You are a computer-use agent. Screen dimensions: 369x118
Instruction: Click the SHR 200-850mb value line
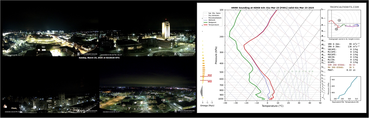[341, 65]
